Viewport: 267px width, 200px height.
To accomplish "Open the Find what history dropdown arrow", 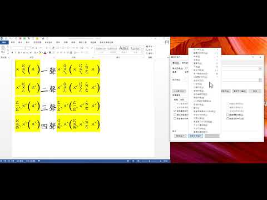I will [260, 68].
